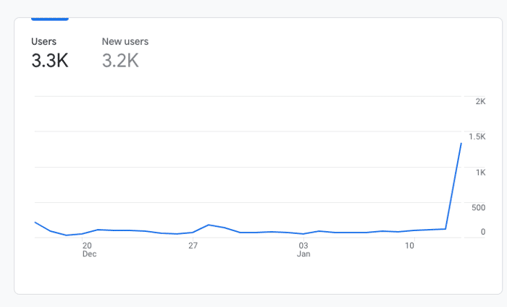Click the 3.3K Users total value
The image size is (507, 307).
[x=50, y=61]
